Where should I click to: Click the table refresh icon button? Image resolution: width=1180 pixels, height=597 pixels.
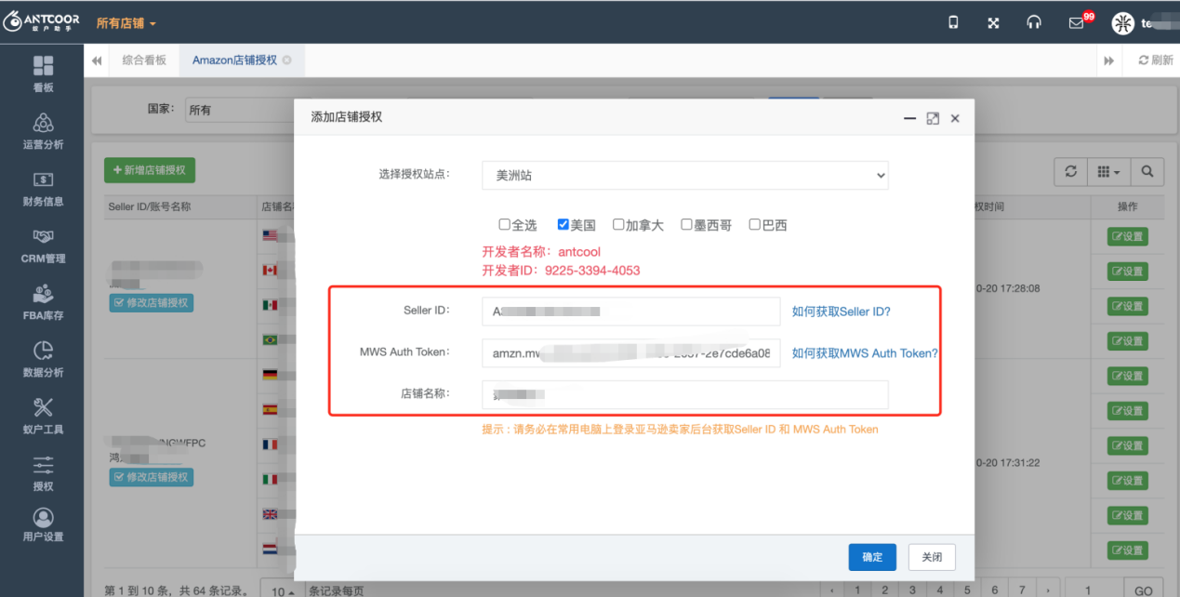[x=1071, y=171]
